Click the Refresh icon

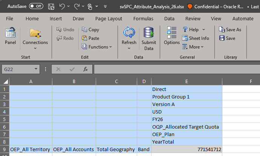[129, 32]
